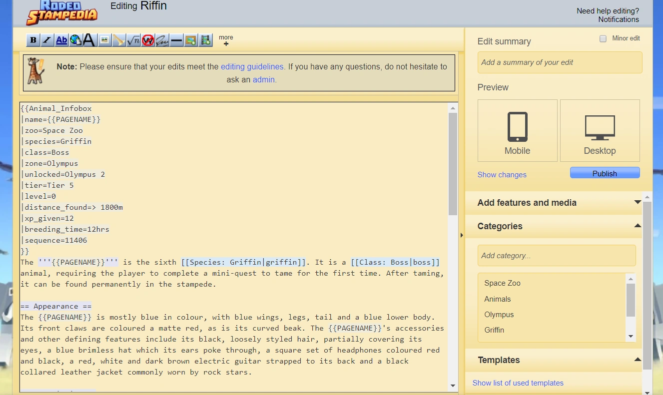Open the editing guidelines link
Image resolution: width=663 pixels, height=395 pixels.
pos(252,66)
